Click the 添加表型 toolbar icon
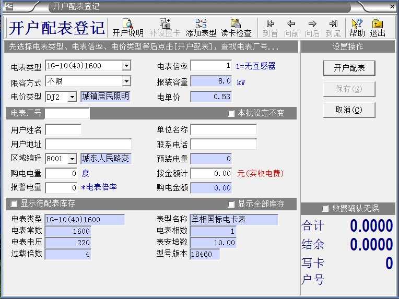The width and height of the screenshot is (399, 299). click(201, 28)
